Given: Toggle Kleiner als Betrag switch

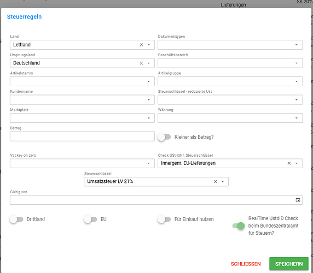Looking at the screenshot, I should 164,137.
